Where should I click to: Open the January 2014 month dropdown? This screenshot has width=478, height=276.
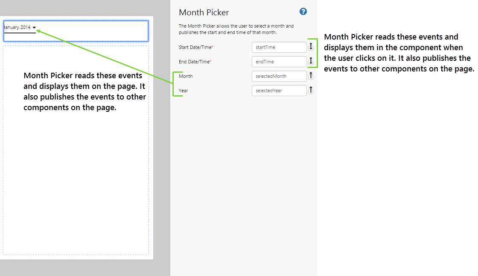(20, 27)
